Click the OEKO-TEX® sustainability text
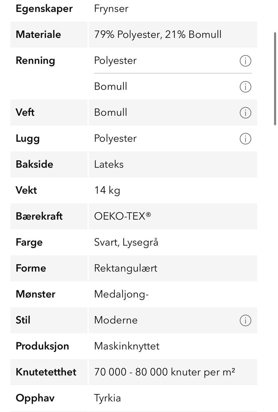 click(x=122, y=216)
